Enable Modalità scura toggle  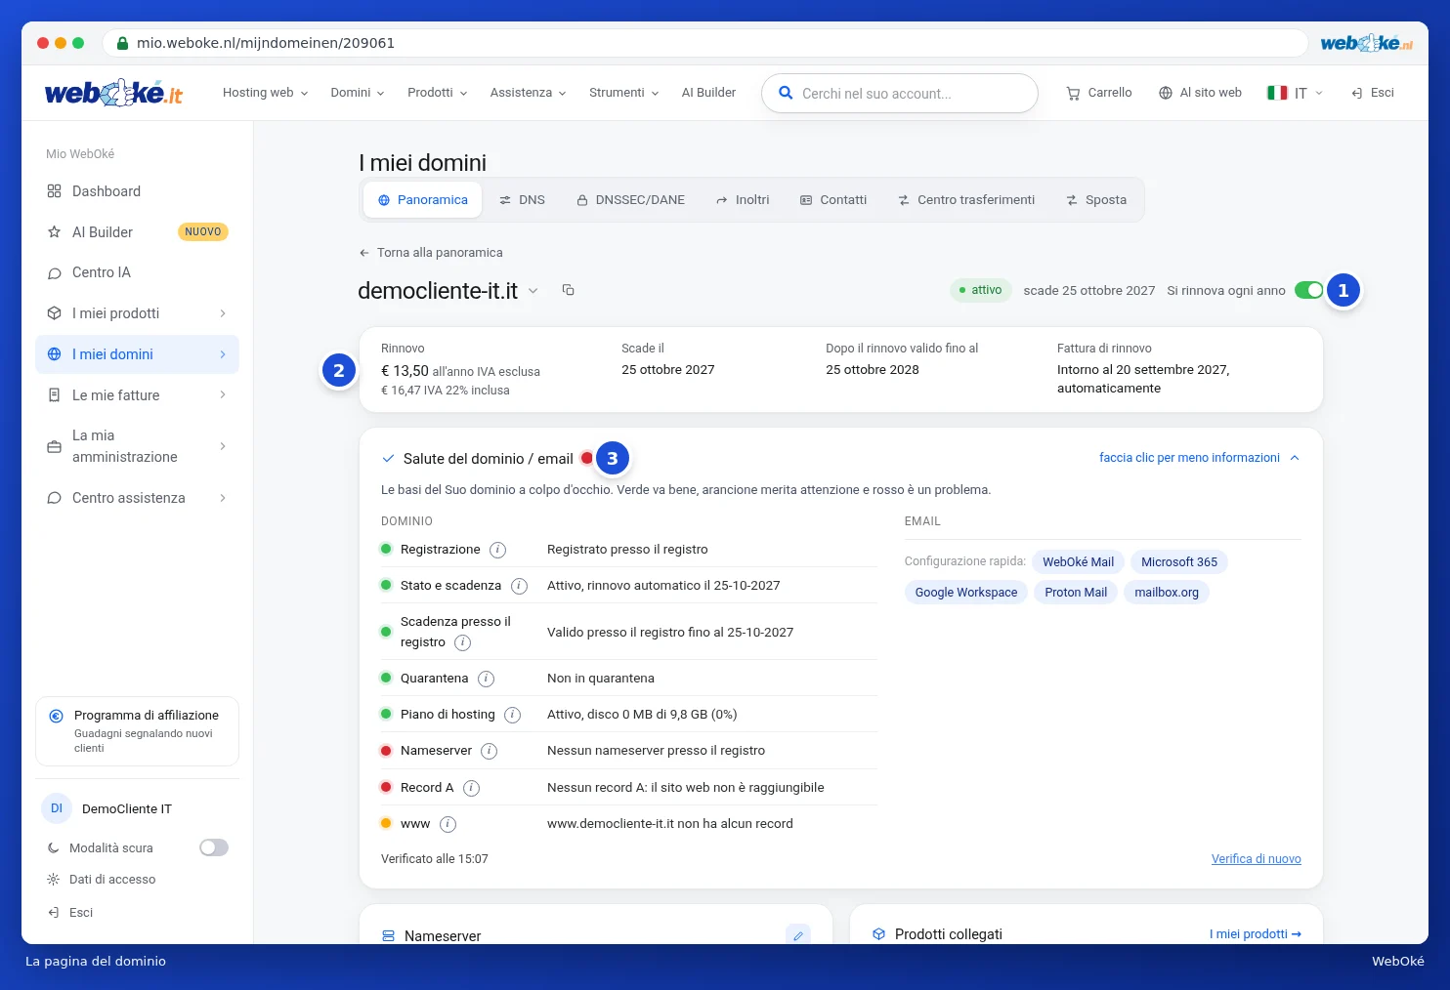214,847
